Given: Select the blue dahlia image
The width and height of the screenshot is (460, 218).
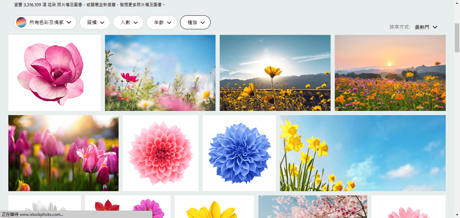Looking at the screenshot, I should pyautogui.click(x=239, y=153).
